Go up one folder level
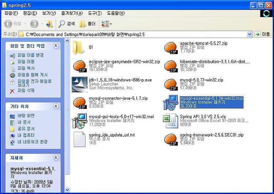Viewport: 274px width, 194px height. click(49, 24)
